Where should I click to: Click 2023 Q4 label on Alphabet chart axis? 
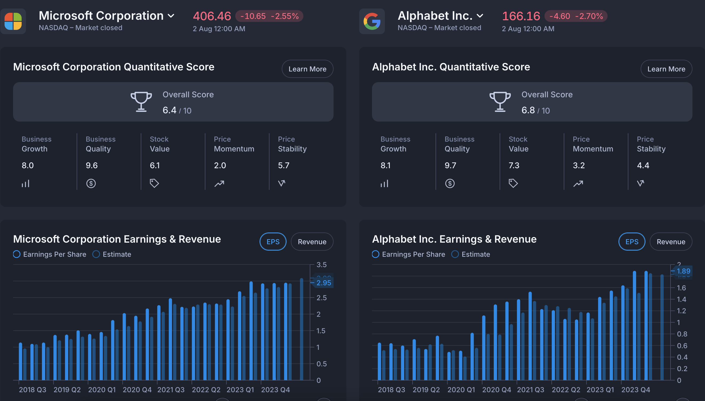[x=636, y=390]
